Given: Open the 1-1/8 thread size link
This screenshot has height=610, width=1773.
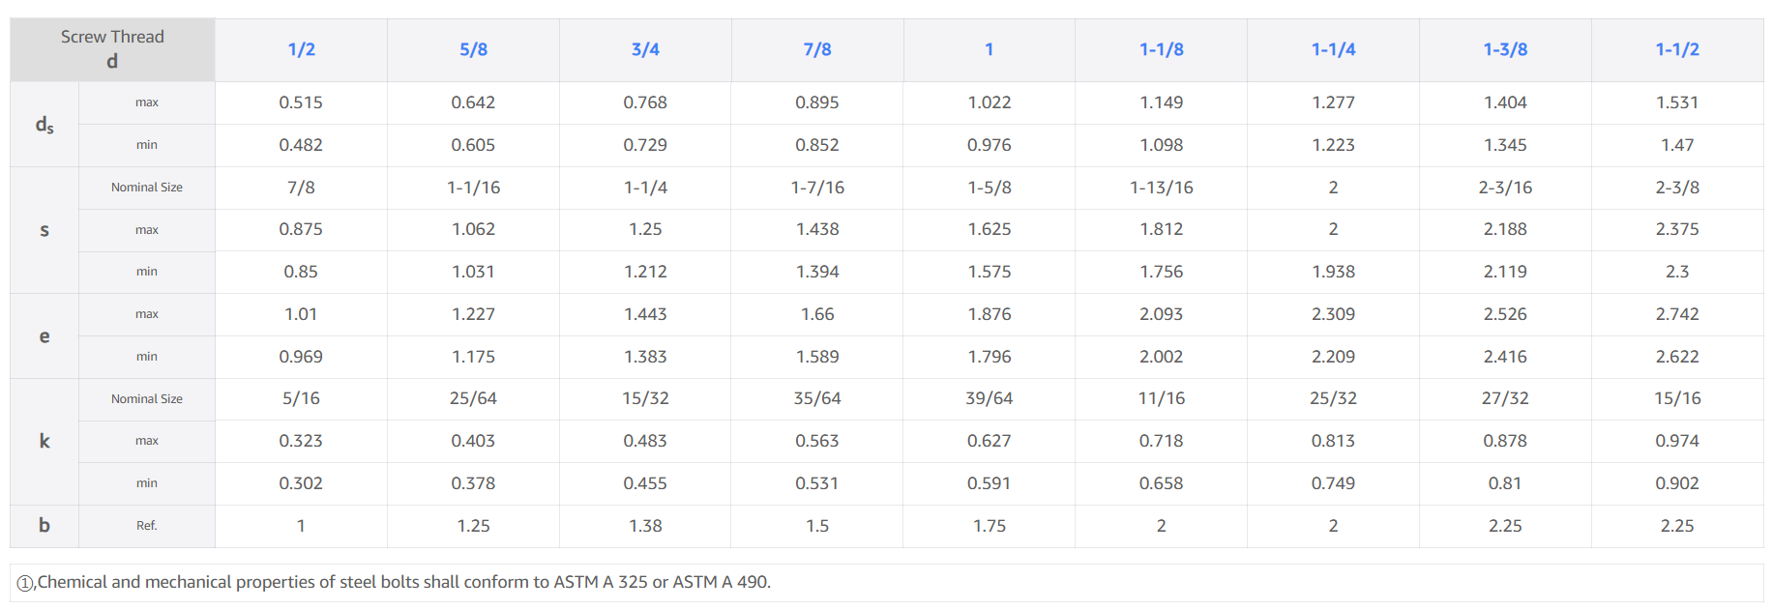Looking at the screenshot, I should [x=1161, y=49].
